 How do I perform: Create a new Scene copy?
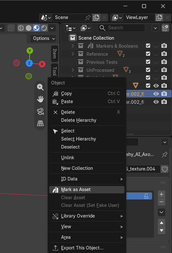[96, 17]
